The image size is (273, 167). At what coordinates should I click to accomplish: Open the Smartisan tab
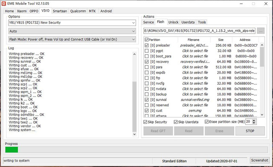pyautogui.click(x=60, y=11)
